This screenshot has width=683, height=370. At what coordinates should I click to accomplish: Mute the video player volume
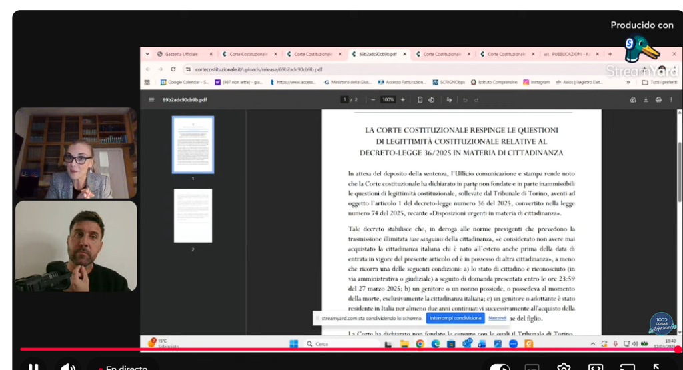point(67,366)
